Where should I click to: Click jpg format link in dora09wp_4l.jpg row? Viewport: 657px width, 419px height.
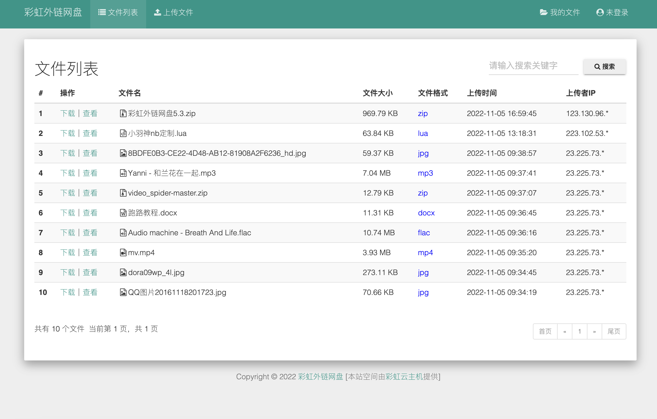[423, 273]
